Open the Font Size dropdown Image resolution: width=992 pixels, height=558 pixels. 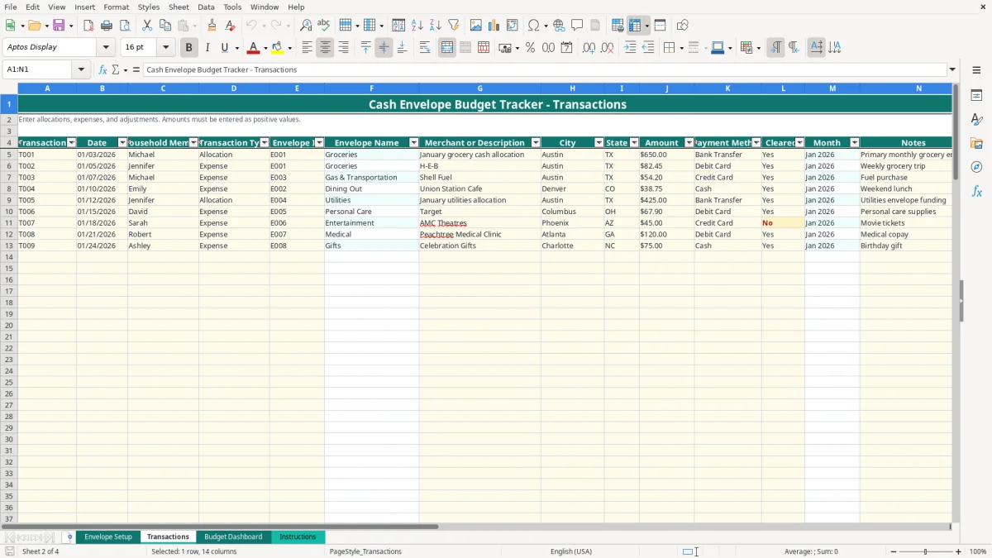pos(165,48)
